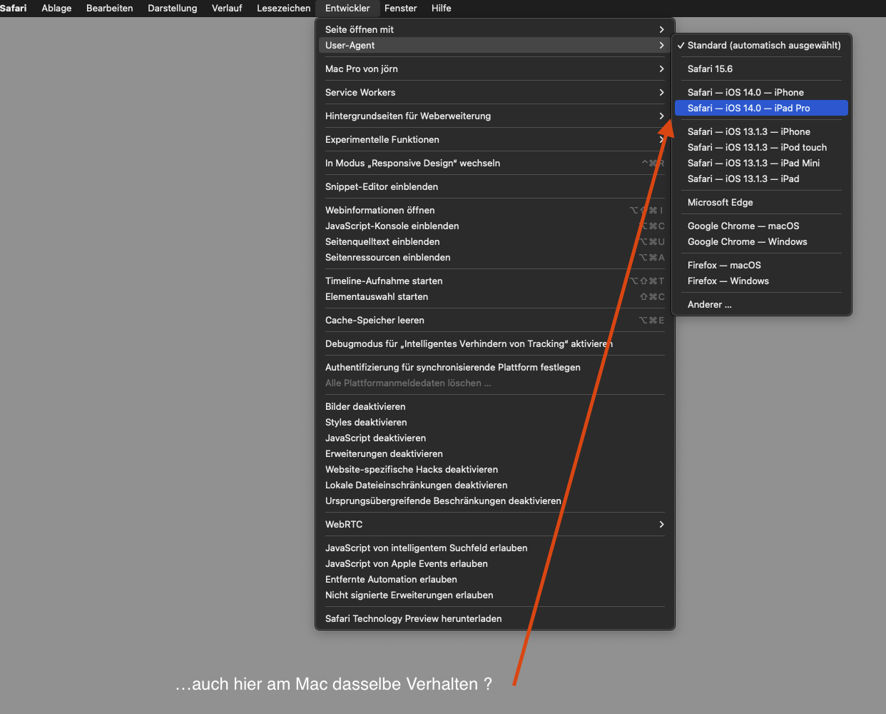Open the Fenster menu
The width and height of the screenshot is (886, 714).
tap(400, 8)
